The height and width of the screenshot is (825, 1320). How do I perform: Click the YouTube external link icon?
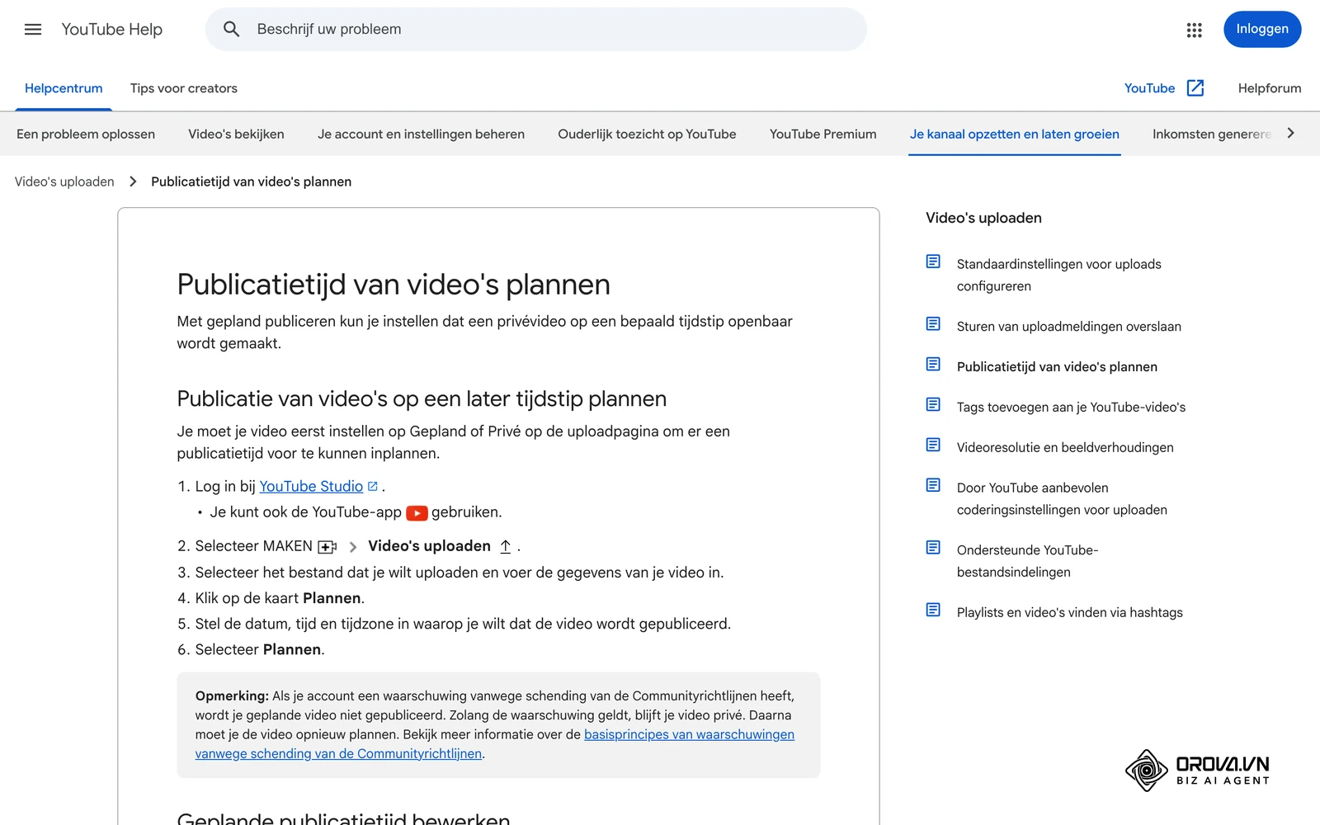click(1195, 88)
